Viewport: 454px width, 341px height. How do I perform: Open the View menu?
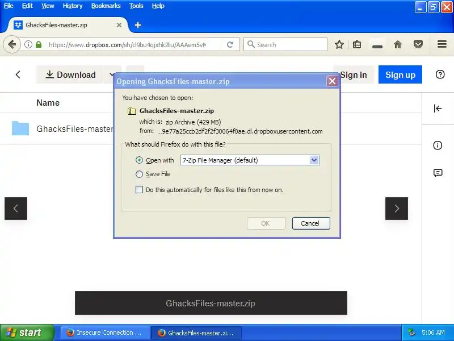[x=48, y=6]
